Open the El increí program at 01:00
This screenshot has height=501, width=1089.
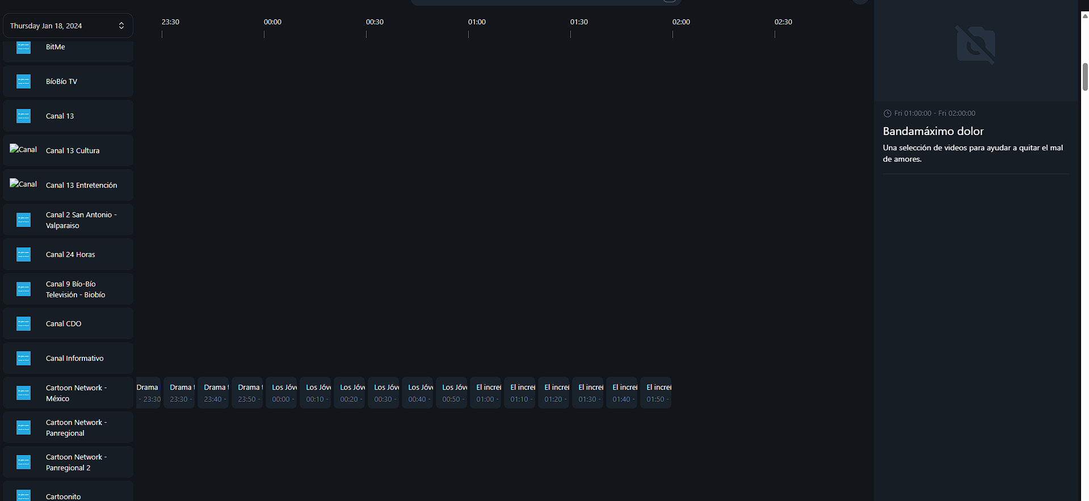pyautogui.click(x=486, y=393)
